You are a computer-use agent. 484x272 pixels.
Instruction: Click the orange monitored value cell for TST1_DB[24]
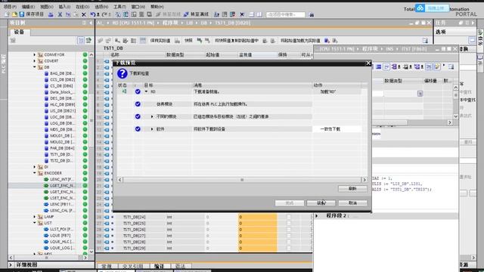pyautogui.click(x=257, y=217)
